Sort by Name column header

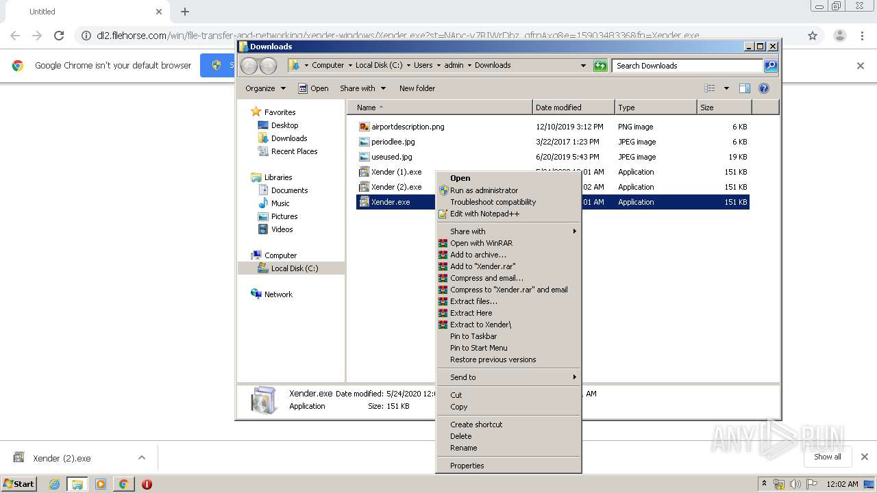440,108
